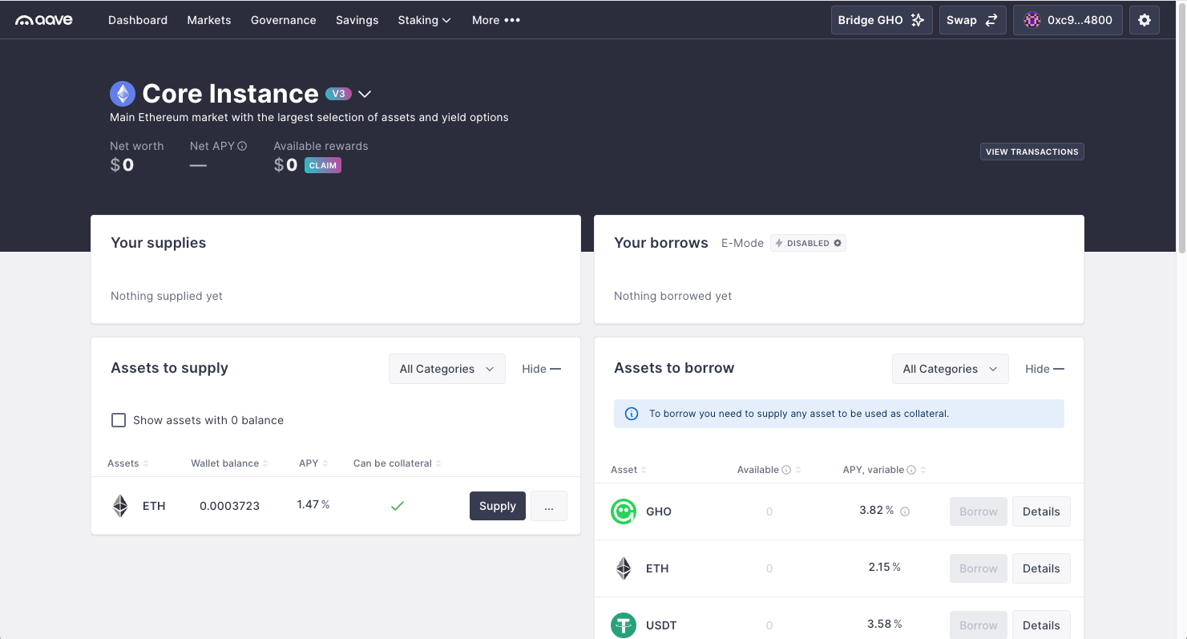
Task: Open All Categories dropdown in Assets to borrow
Action: click(951, 369)
